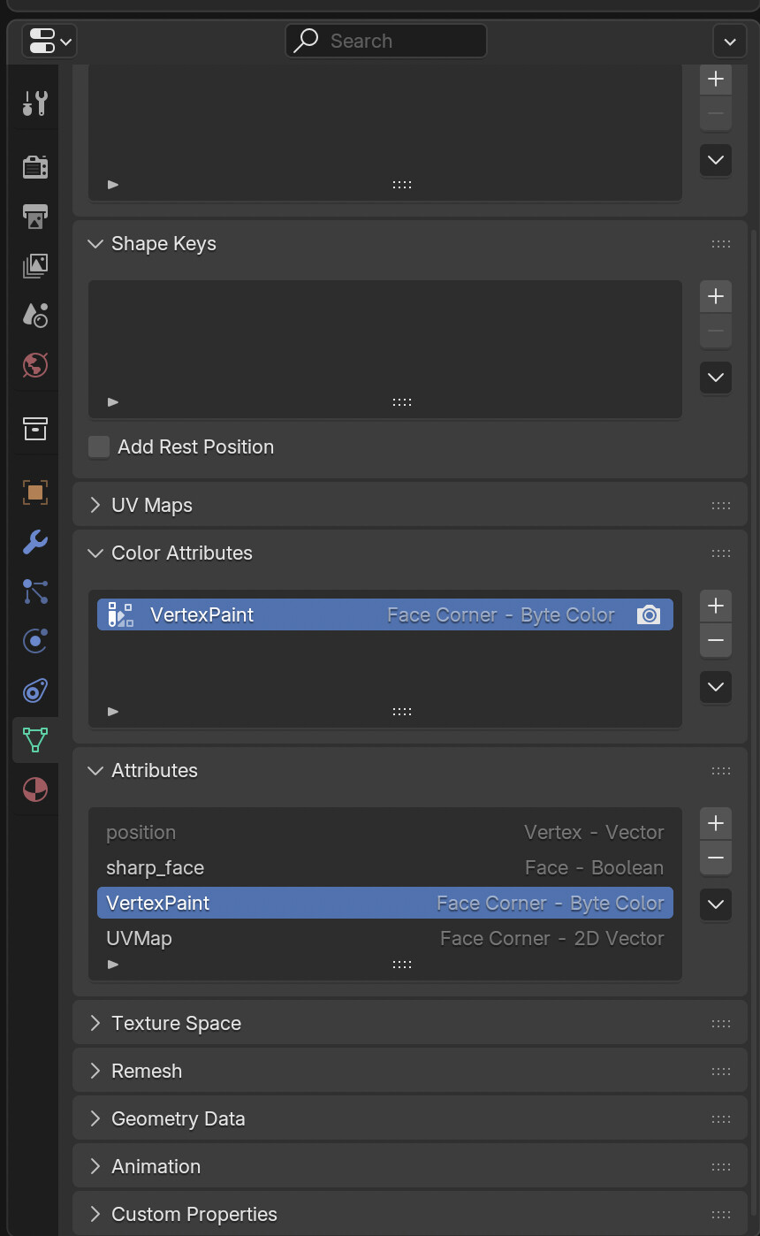The height and width of the screenshot is (1236, 760).
Task: Open the Tool properties tab
Action: tap(35, 103)
